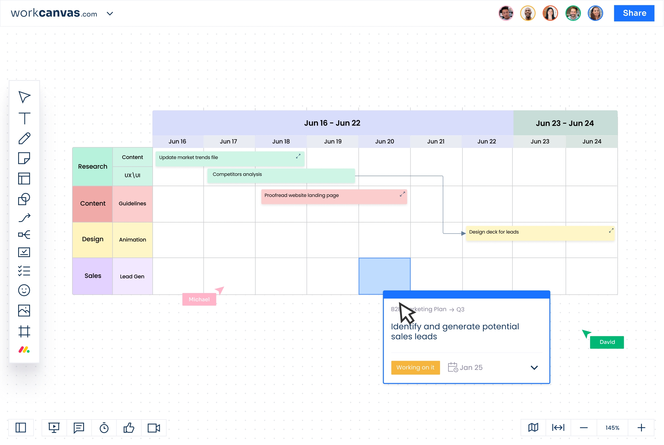
Task: Expand the Update market trends file card
Action: 298,156
